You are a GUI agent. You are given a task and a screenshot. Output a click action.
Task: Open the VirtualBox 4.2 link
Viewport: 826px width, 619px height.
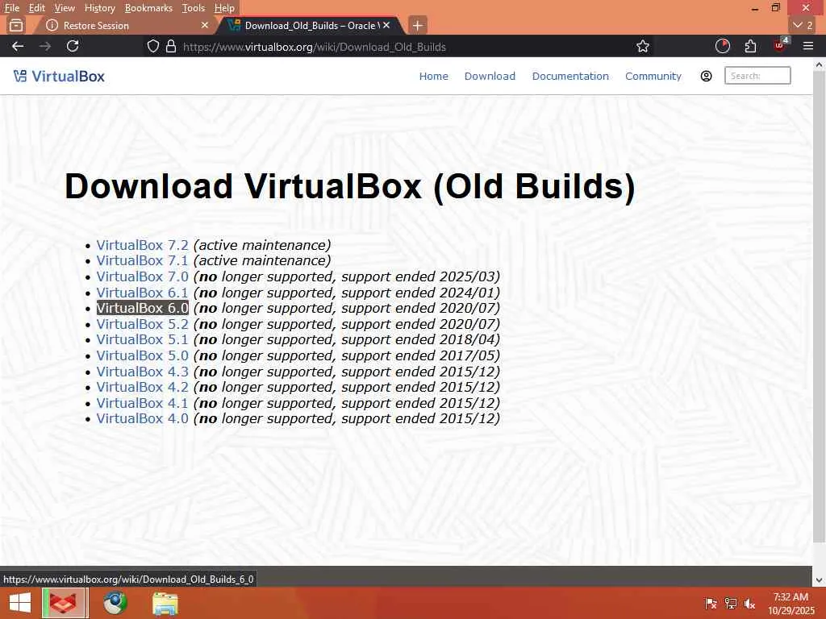click(x=142, y=387)
